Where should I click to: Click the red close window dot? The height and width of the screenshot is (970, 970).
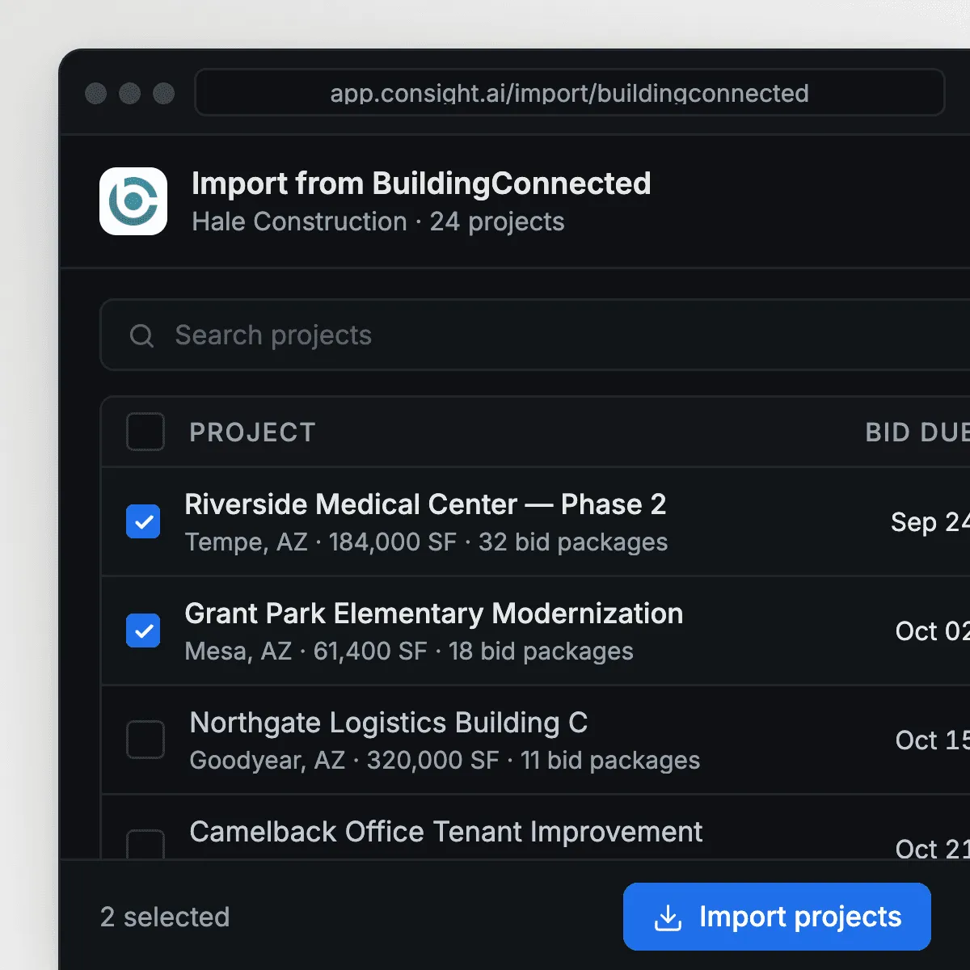[x=96, y=94]
